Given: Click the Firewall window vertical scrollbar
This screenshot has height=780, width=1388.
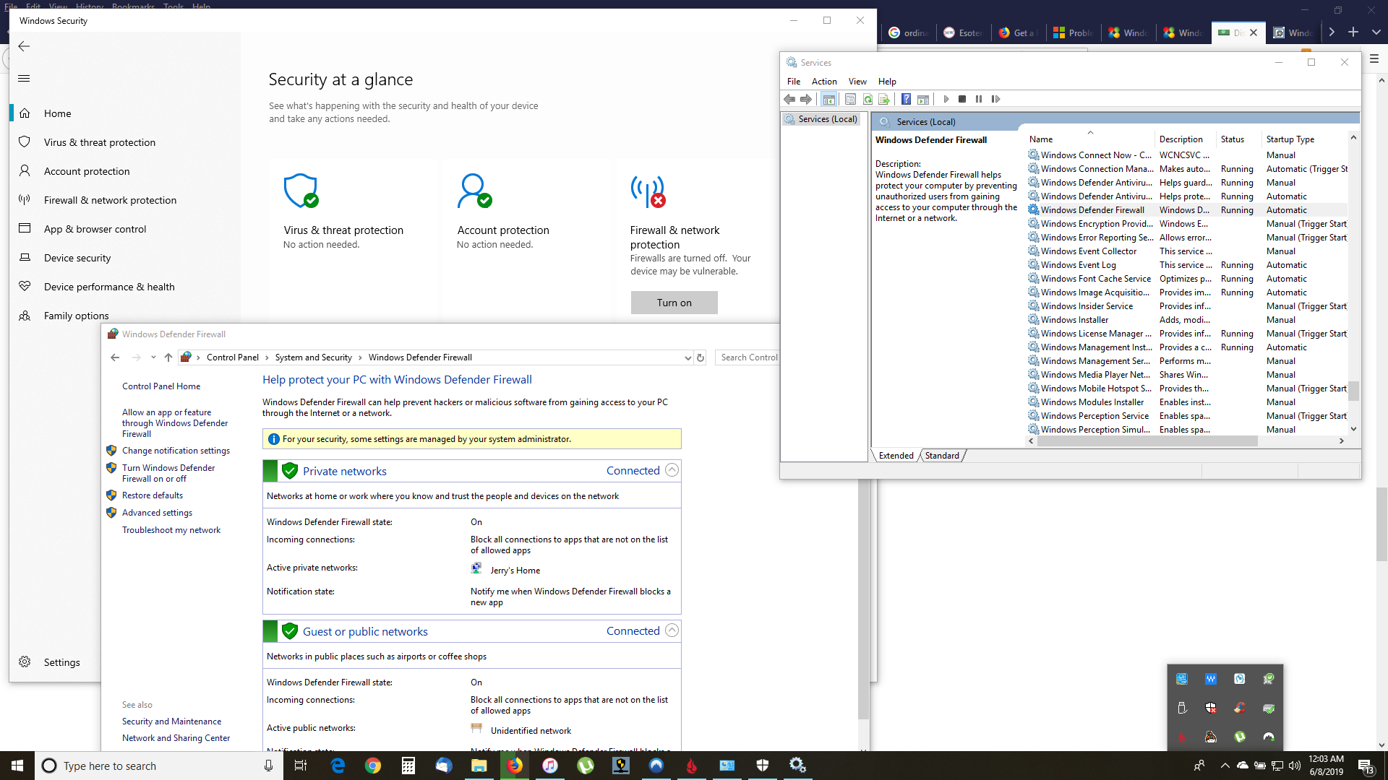Looking at the screenshot, I should coord(863,599).
